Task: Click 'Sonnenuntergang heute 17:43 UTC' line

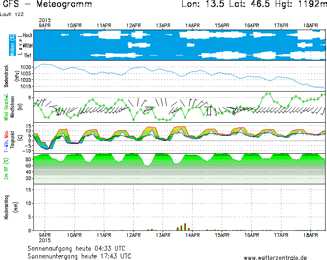Action: (x=79, y=256)
